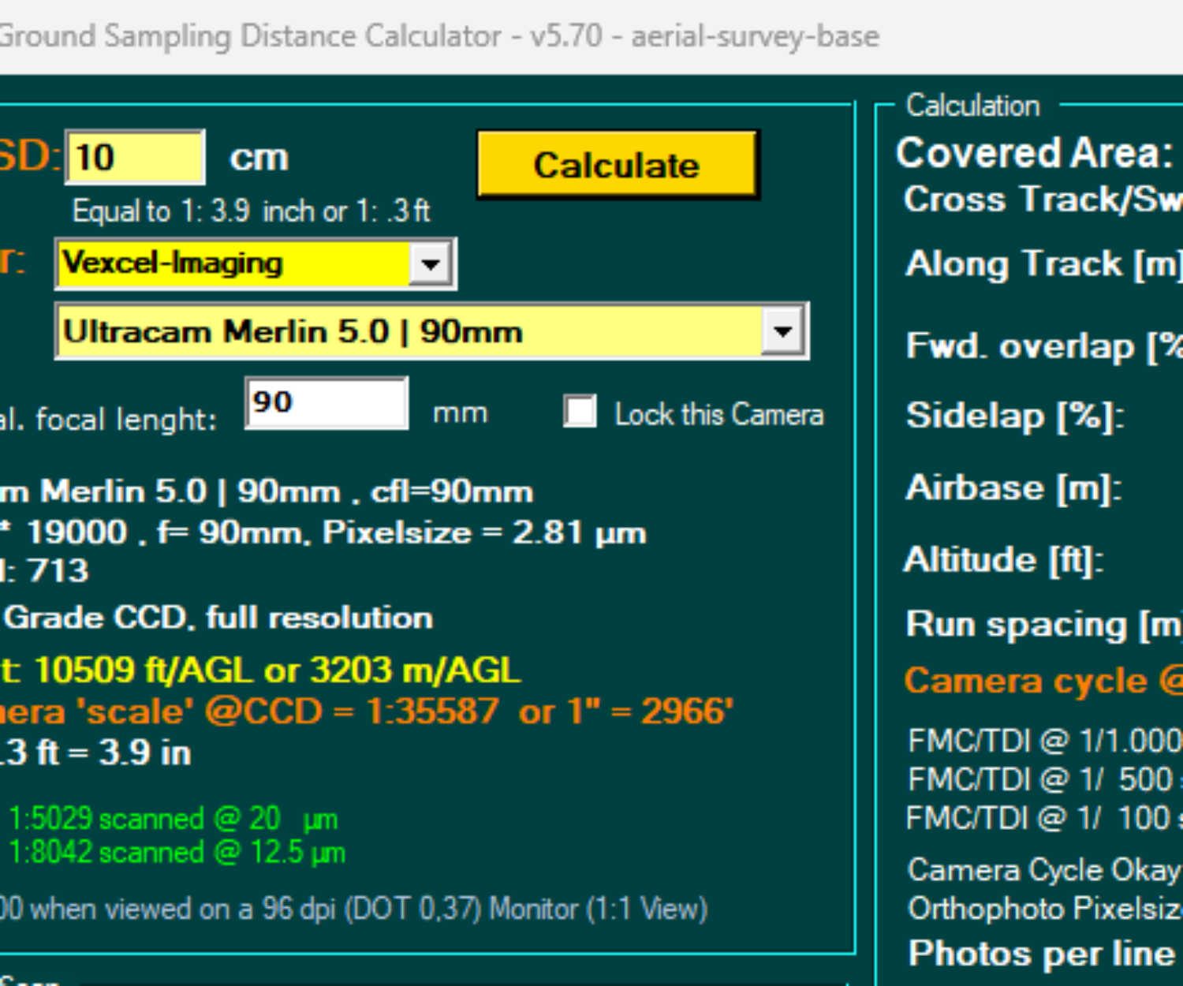Click the yellow Calculate button
The width and height of the screenshot is (1183, 986).
point(617,164)
